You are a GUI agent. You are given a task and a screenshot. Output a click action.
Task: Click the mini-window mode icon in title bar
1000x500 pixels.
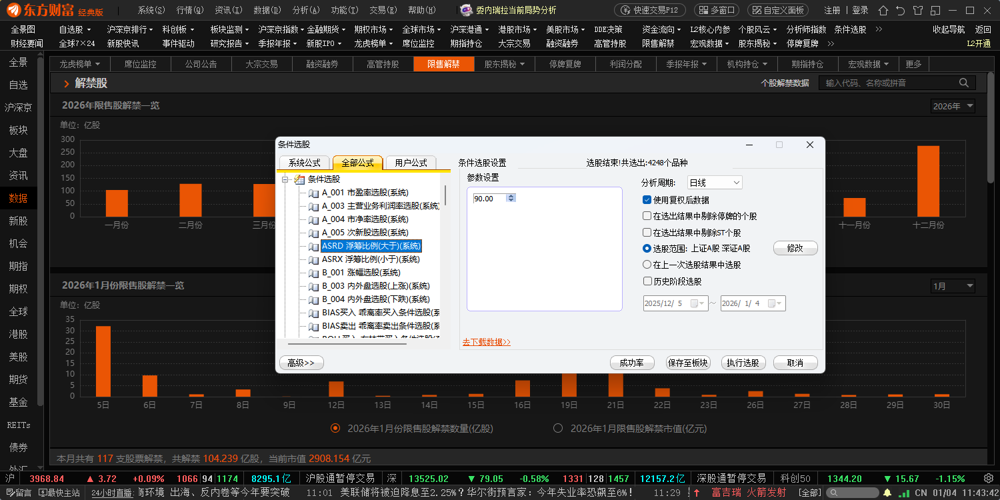tap(937, 10)
